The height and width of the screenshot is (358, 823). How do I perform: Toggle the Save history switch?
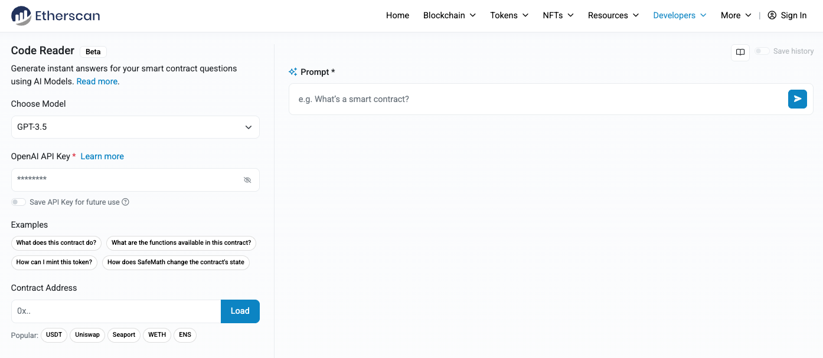762,51
